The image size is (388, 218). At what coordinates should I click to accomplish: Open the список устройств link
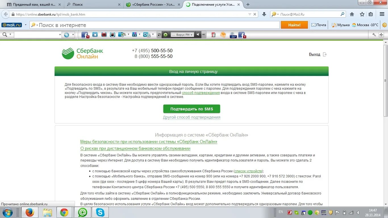coord(248,171)
